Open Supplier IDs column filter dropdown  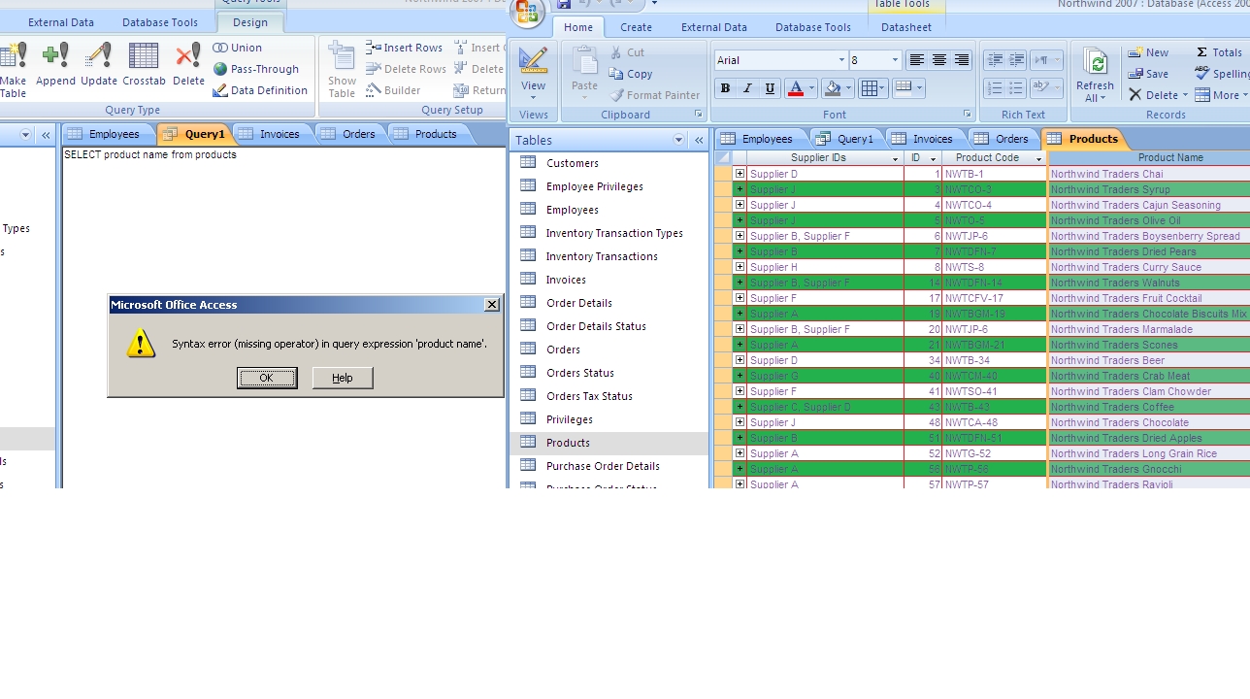pyautogui.click(x=895, y=158)
